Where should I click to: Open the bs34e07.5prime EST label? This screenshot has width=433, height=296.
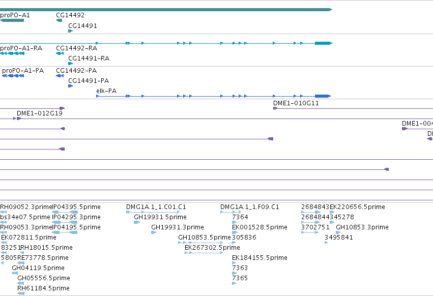tap(25, 217)
